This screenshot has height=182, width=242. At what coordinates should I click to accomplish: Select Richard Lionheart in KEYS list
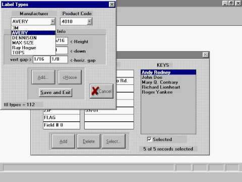tap(168, 87)
